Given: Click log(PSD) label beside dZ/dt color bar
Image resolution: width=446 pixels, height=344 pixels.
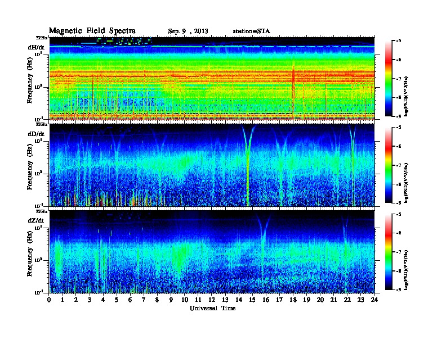Looking at the screenshot, I should (x=407, y=270).
